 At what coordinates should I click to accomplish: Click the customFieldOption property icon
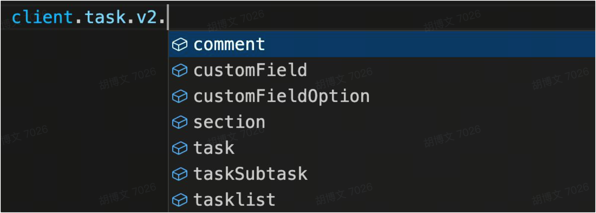(x=180, y=97)
